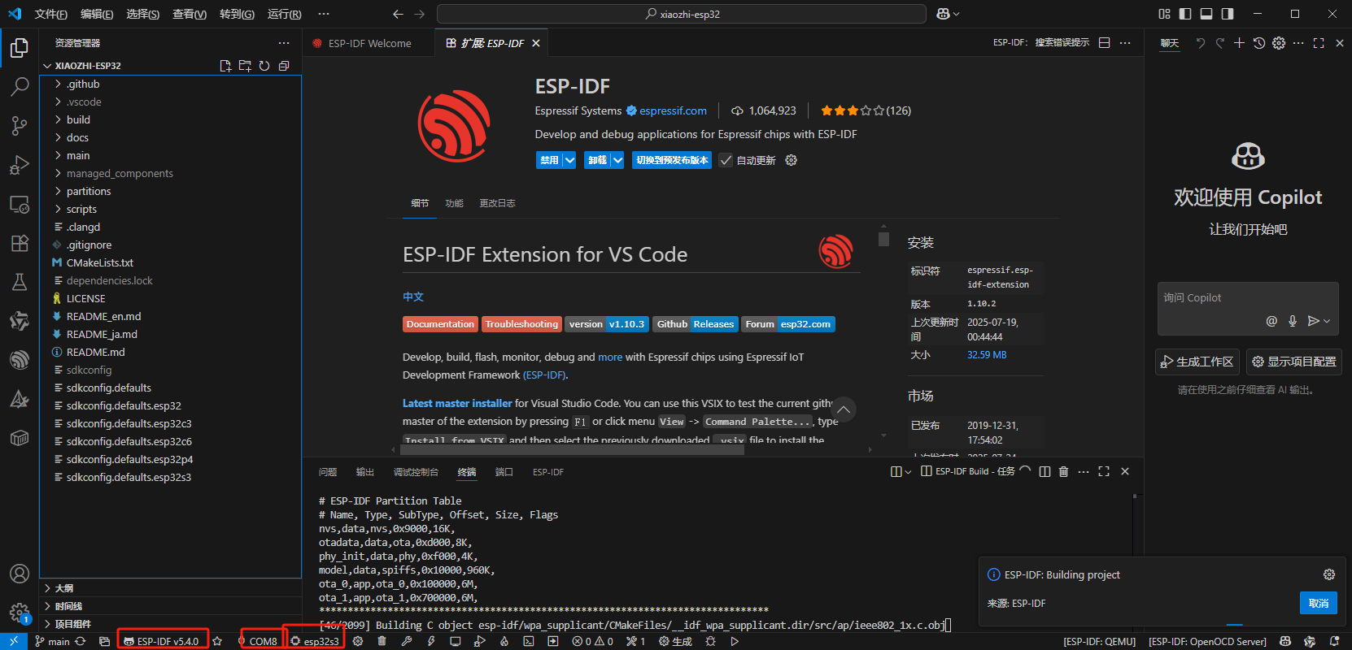This screenshot has height=650, width=1352.
Task: Switch to 更改日志 changelog tab
Action: [497, 203]
